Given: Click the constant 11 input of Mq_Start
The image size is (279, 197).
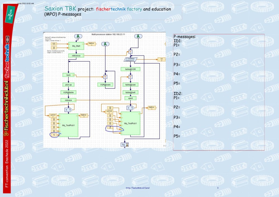Looking at the screenshot, I should coord(54,44).
